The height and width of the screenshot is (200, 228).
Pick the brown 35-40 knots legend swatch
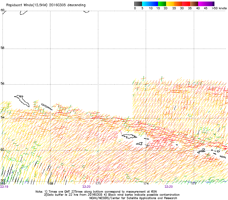(194, 4)
